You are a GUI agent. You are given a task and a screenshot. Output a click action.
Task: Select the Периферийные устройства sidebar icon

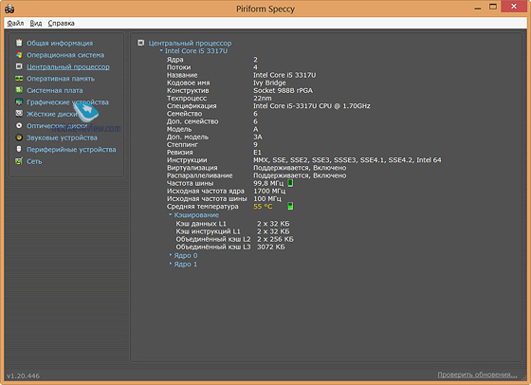(x=19, y=149)
